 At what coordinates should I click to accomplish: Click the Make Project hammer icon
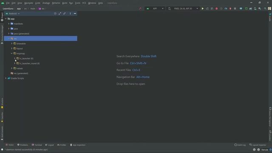click(140, 8)
